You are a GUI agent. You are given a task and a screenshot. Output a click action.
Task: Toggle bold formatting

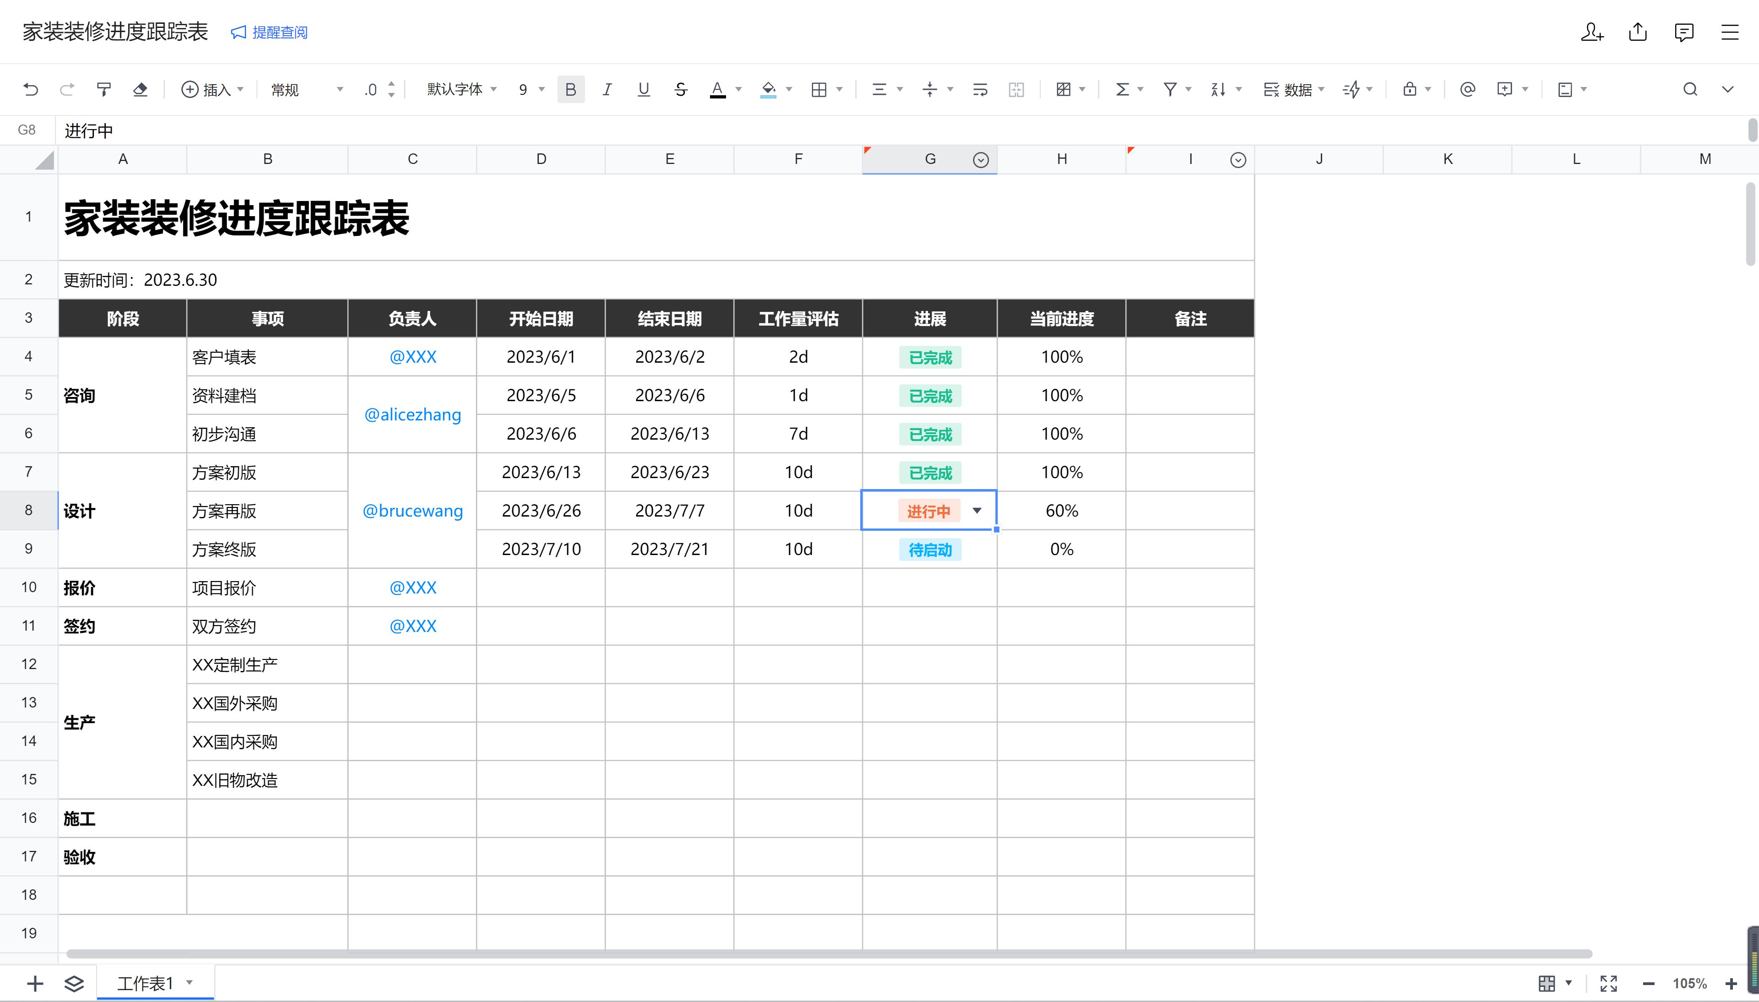[570, 89]
